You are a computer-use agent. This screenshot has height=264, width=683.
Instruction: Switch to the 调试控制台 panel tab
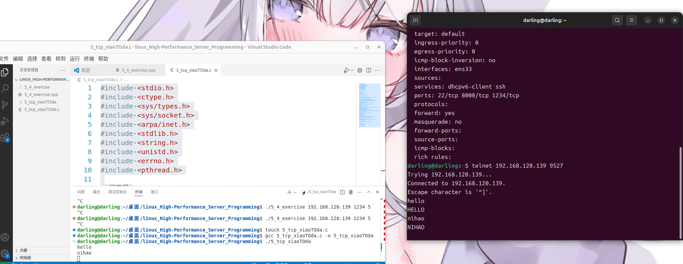(117, 192)
